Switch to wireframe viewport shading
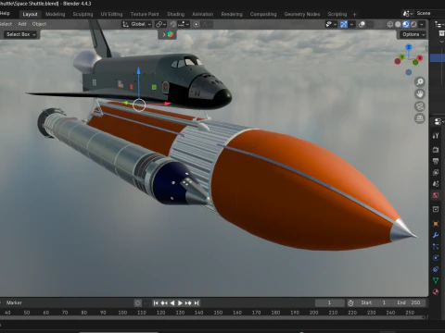Image resolution: width=445 pixels, height=333 pixels. click(390, 24)
